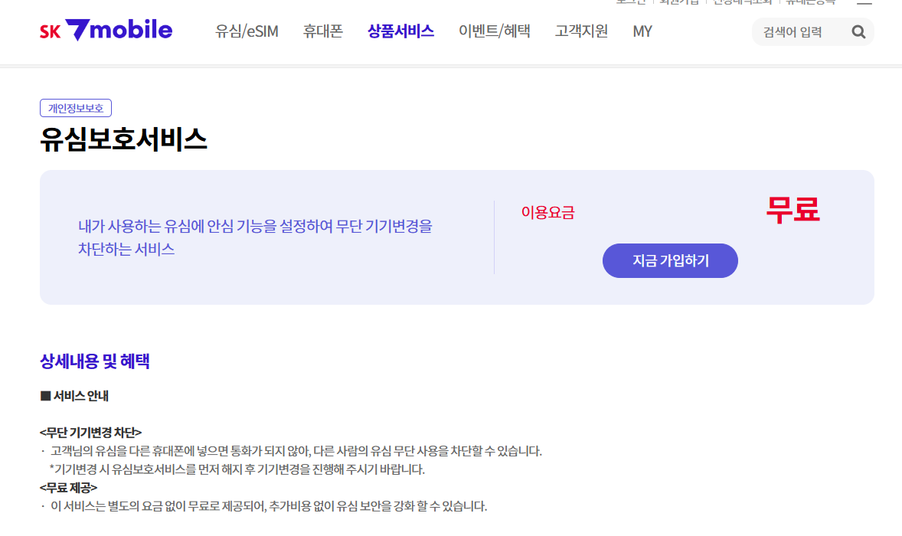
Task: Click the 개인정보보호 badge
Action: click(x=75, y=107)
